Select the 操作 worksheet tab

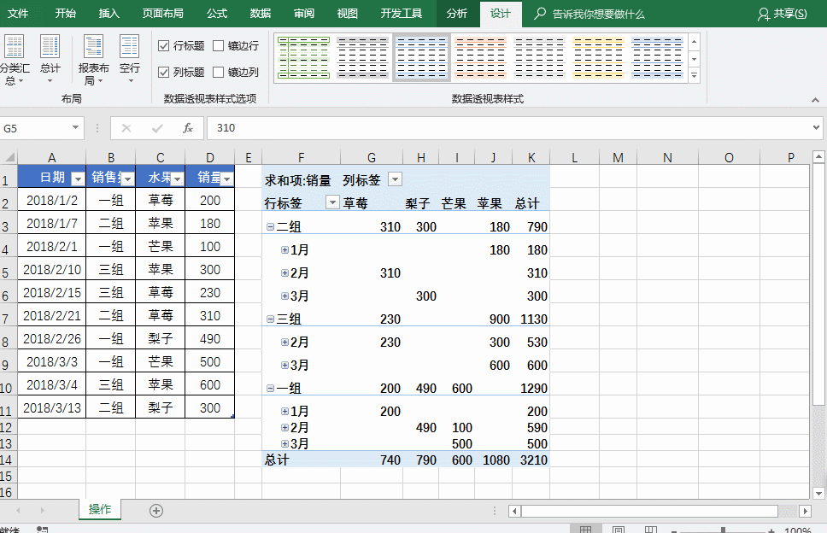tap(100, 509)
